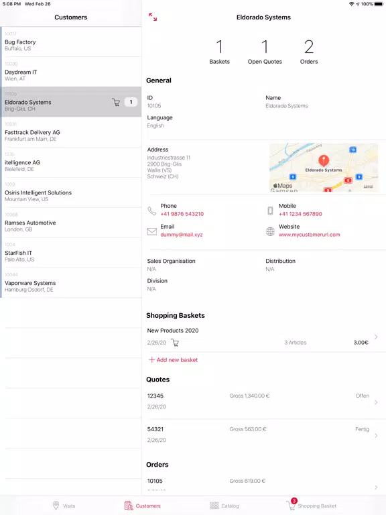Switch to the Customers tab label
386x515 pixels.
point(148,506)
